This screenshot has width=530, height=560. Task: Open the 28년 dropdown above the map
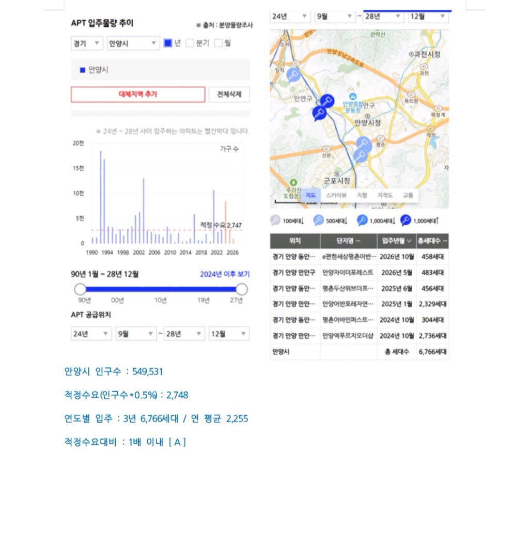383,17
